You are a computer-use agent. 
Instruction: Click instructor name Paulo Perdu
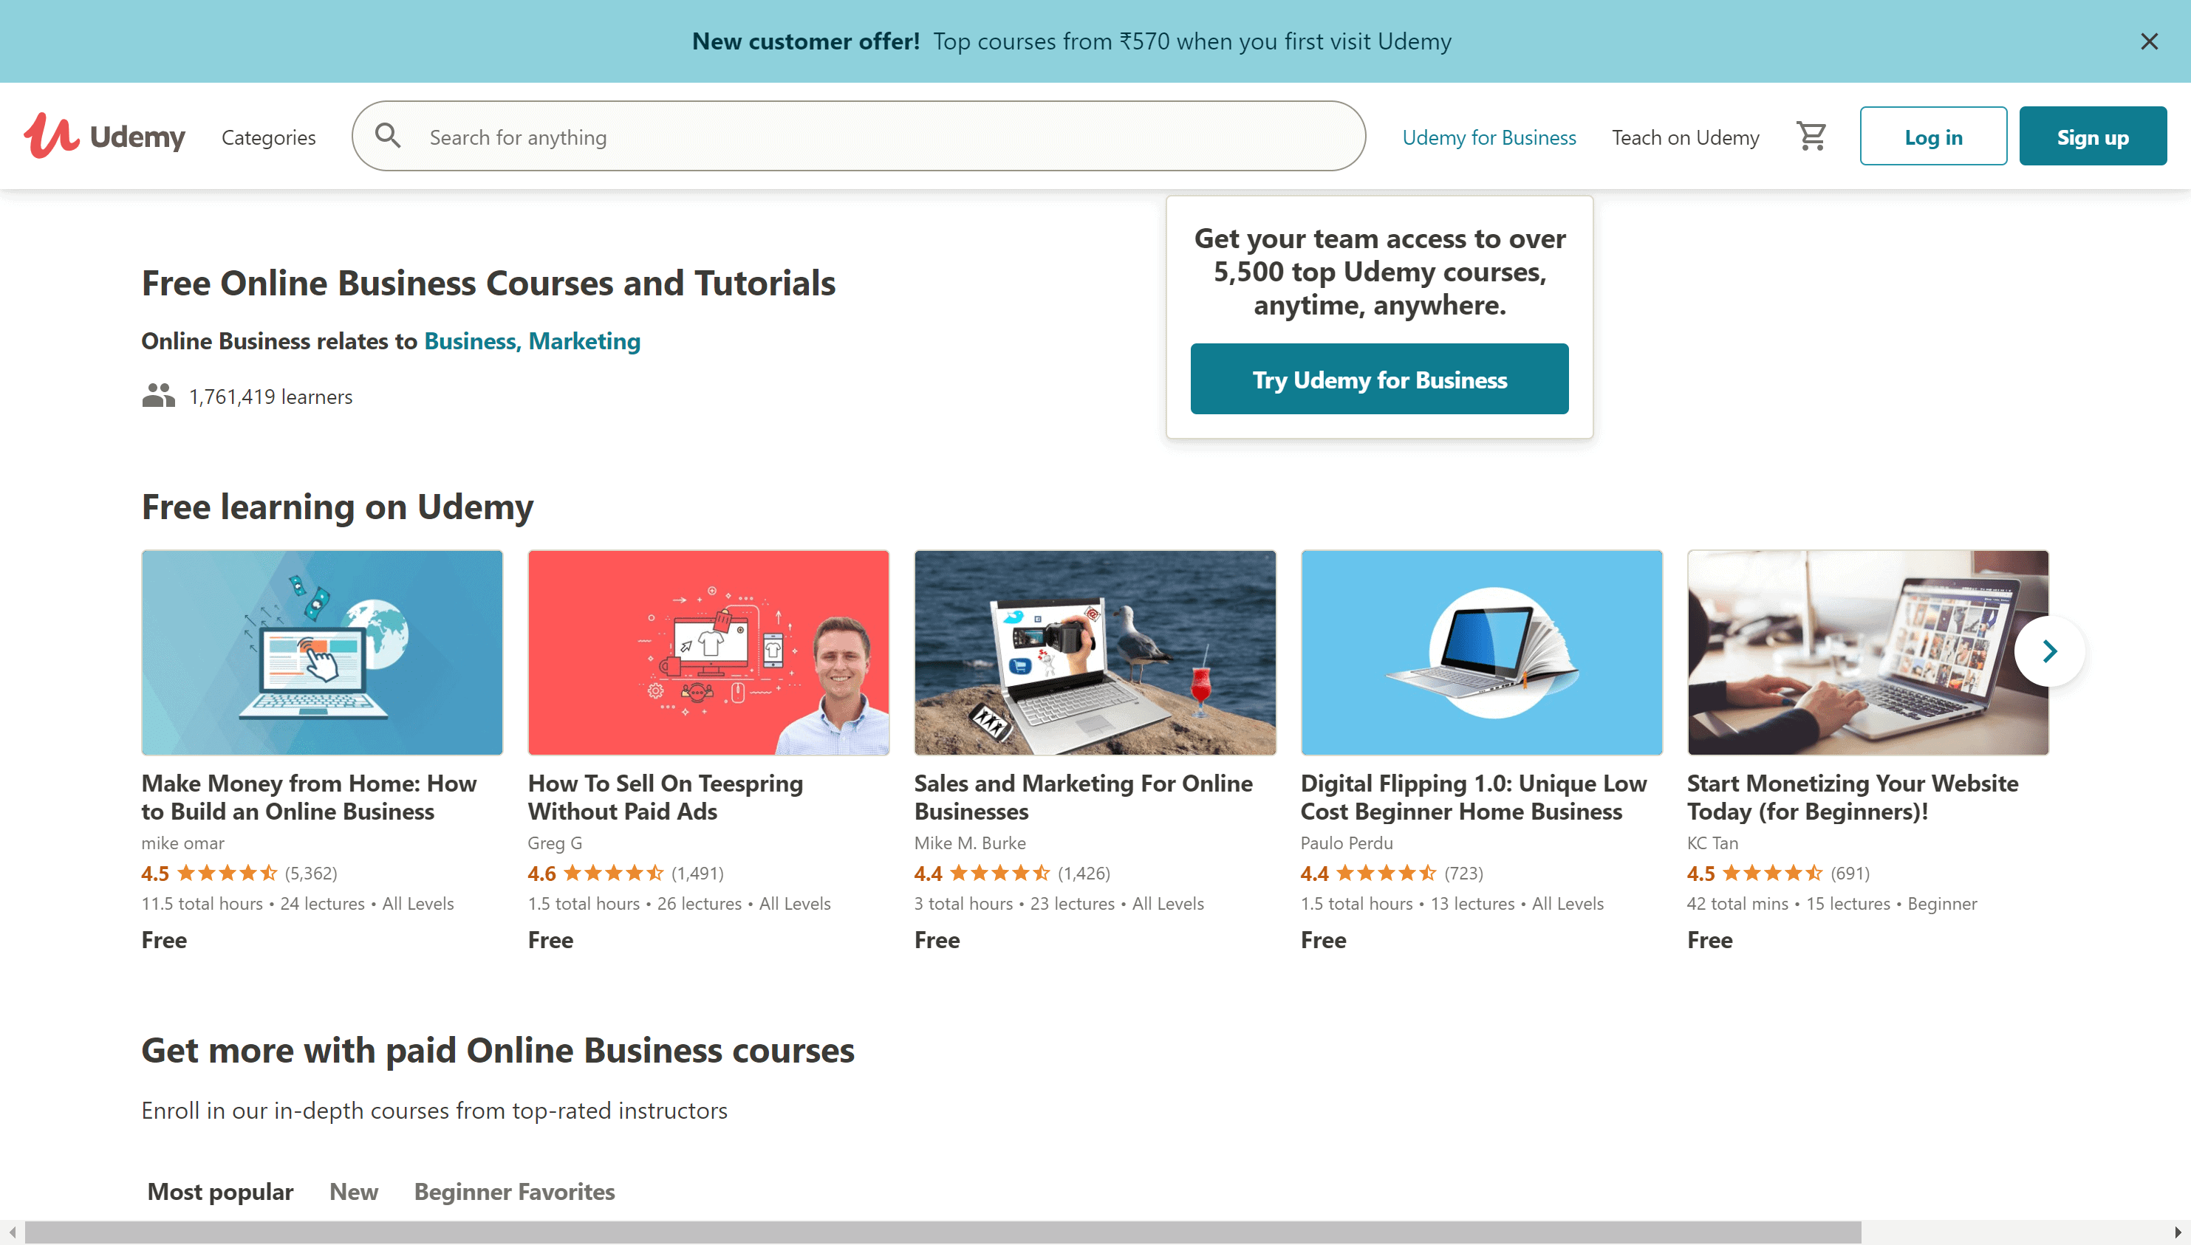click(1347, 843)
